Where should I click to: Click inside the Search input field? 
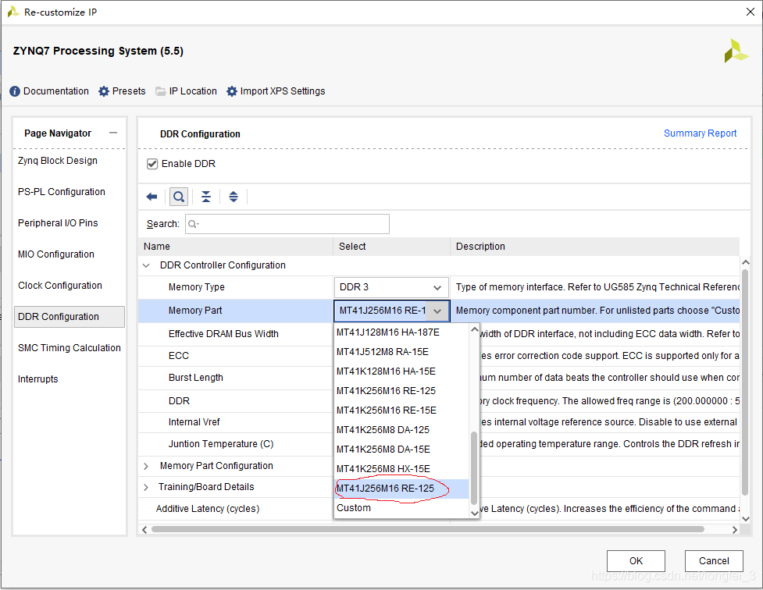(287, 224)
